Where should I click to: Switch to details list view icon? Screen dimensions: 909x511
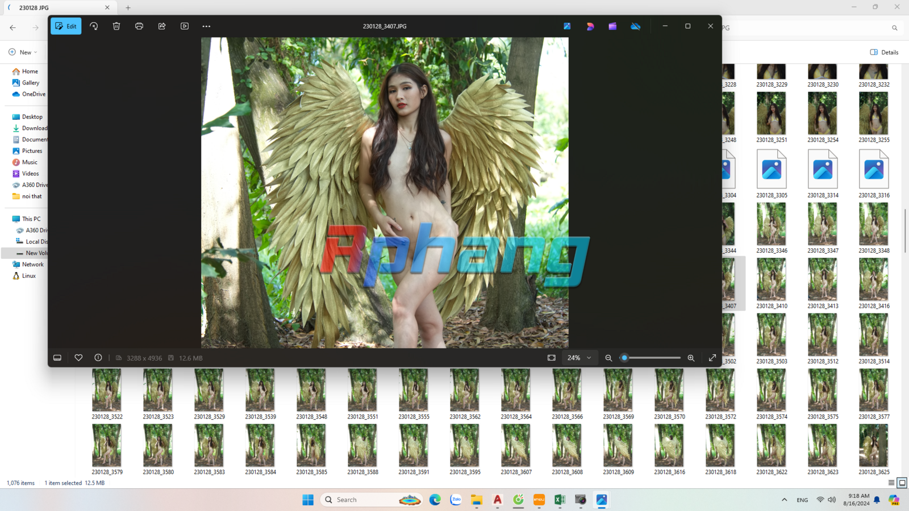(x=891, y=483)
